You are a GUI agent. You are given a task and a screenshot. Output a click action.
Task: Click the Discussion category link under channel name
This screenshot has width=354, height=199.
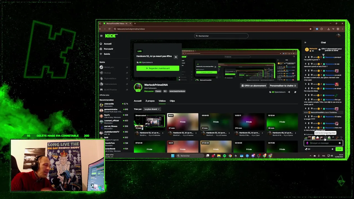click(149, 91)
